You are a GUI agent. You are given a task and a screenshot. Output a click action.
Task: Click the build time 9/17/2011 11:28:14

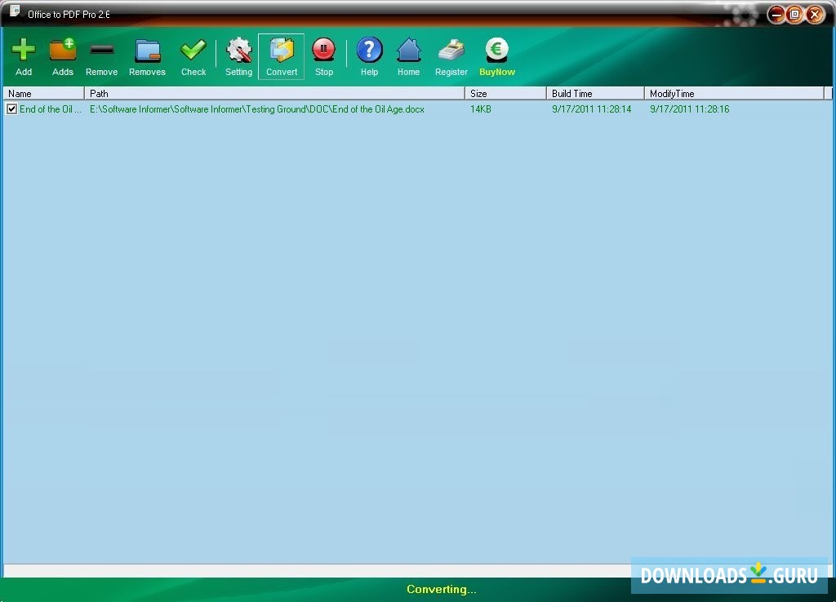591,109
